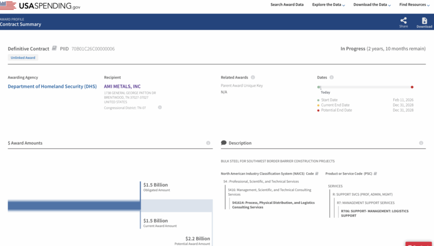Viewport: 434px width, 246px height.
Task: Click the Current End Date label
Action: click(x=335, y=105)
